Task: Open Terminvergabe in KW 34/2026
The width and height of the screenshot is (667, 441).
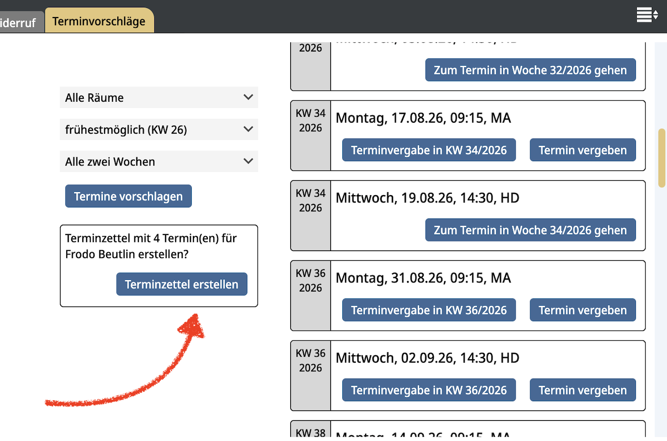Action: [x=429, y=150]
